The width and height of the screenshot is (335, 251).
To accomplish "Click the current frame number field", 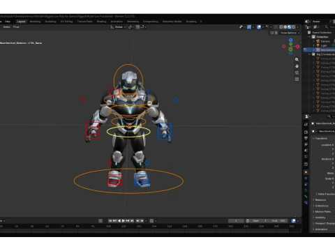I will click(x=236, y=221).
